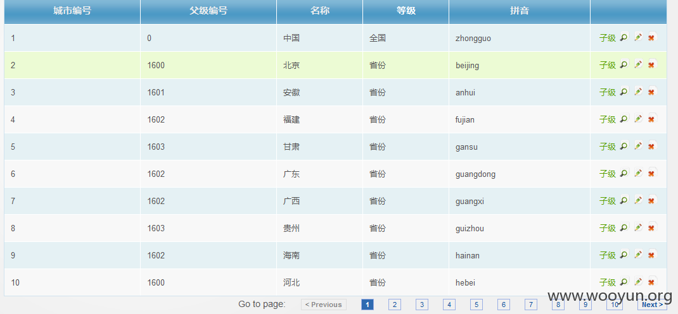Click the guangdong pinyin cell
The width and height of the screenshot is (678, 314).
tap(520, 174)
